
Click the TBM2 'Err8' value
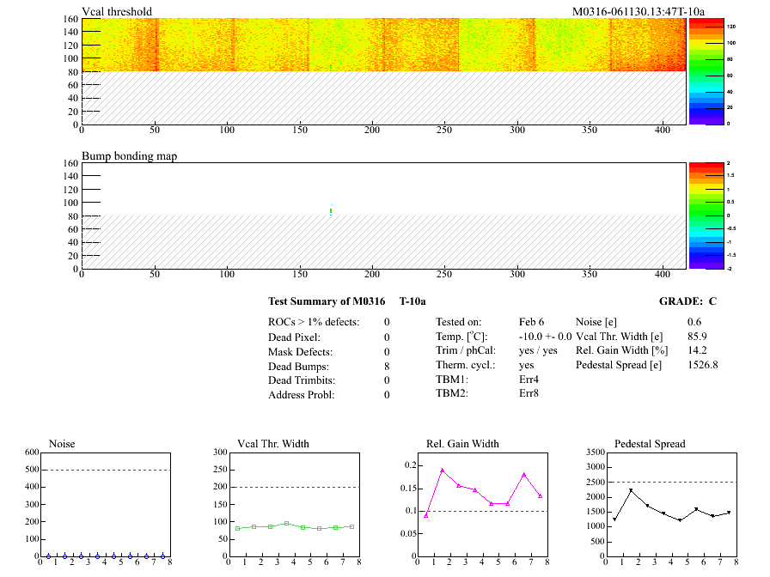point(529,394)
